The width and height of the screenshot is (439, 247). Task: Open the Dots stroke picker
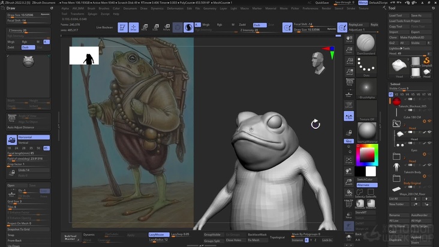(x=366, y=67)
